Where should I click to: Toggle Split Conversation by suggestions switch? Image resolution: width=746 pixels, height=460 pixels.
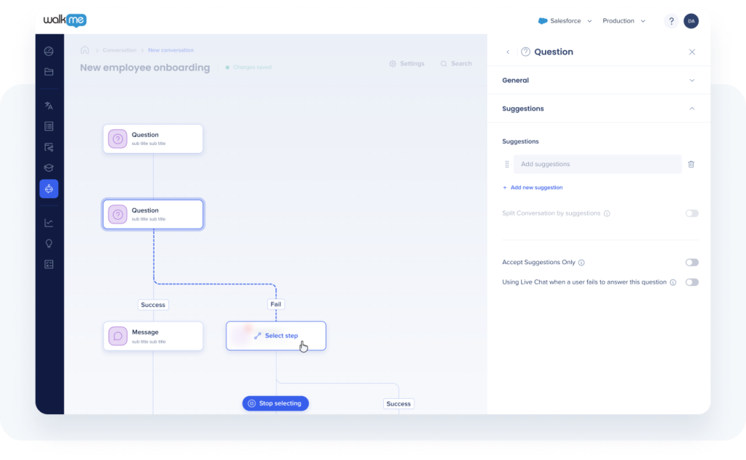pos(691,213)
